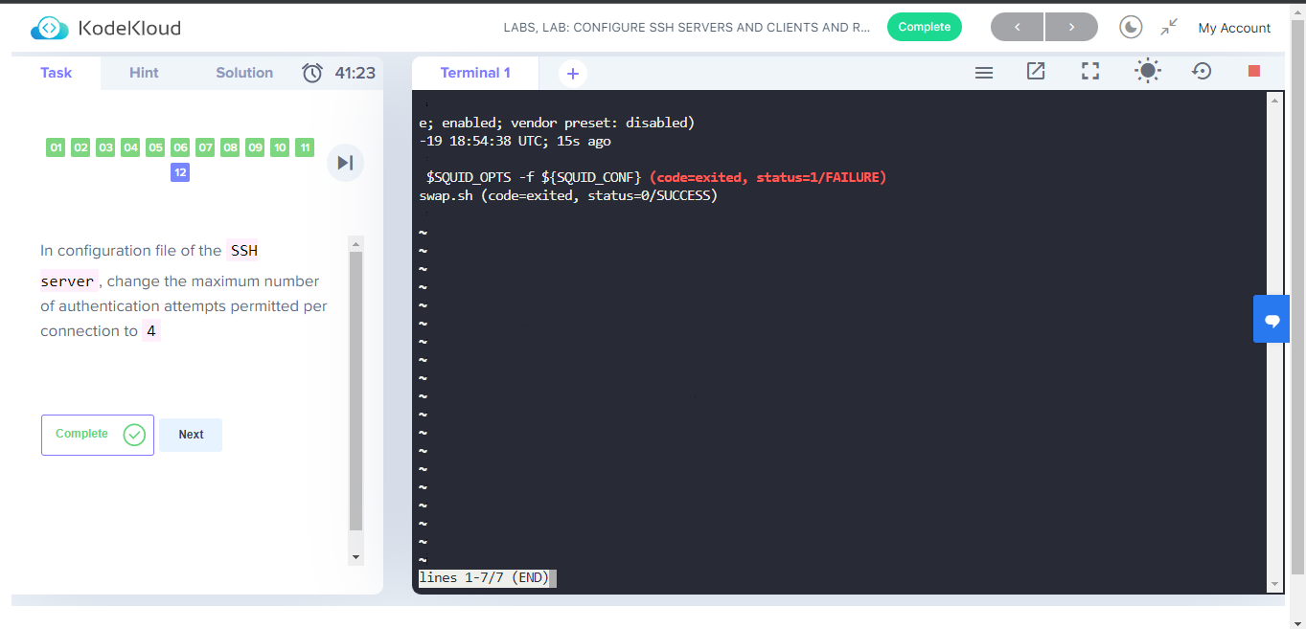Switch to the Task tab
Screen dimensions: 1306x629
(x=56, y=73)
